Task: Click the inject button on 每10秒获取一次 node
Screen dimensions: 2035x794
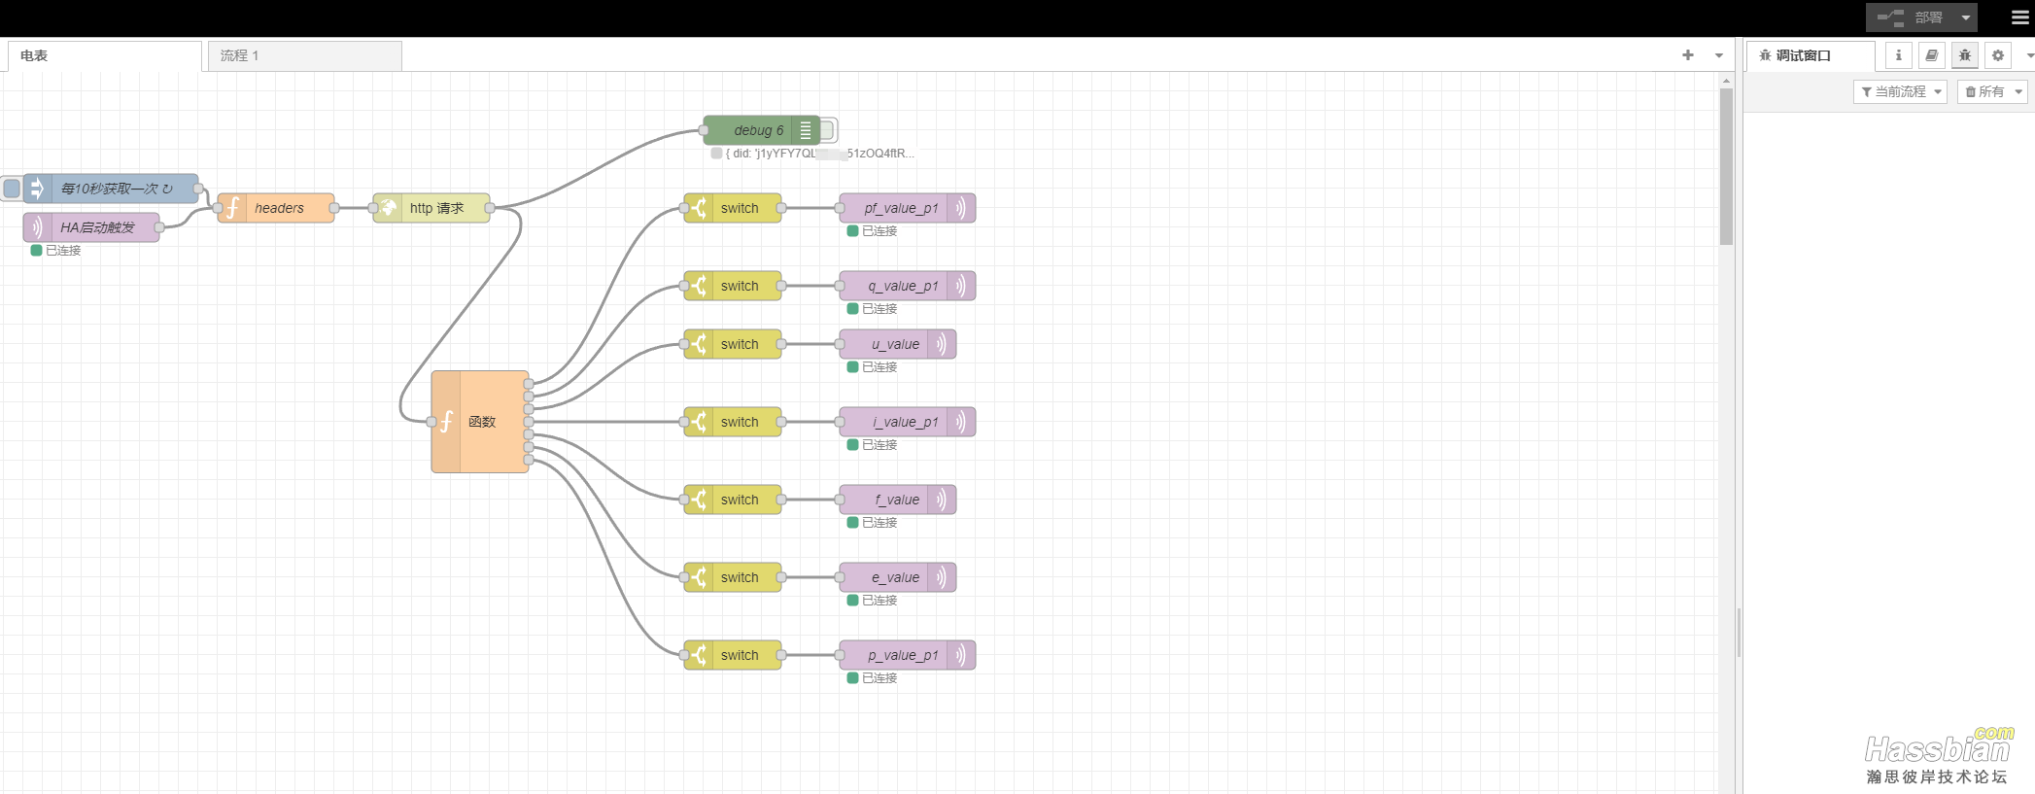Action: pos(12,189)
